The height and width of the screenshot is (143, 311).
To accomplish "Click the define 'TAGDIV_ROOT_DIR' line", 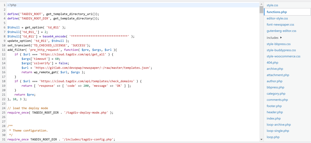I will click(x=53, y=18).
